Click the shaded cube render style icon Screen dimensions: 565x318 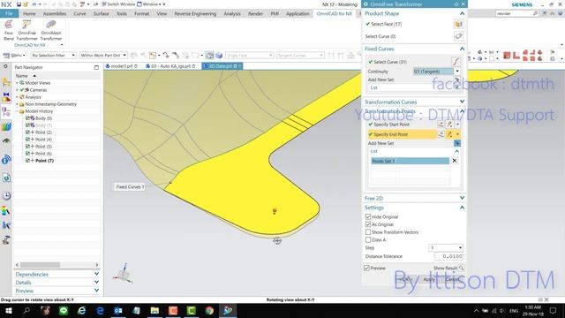pos(219,55)
